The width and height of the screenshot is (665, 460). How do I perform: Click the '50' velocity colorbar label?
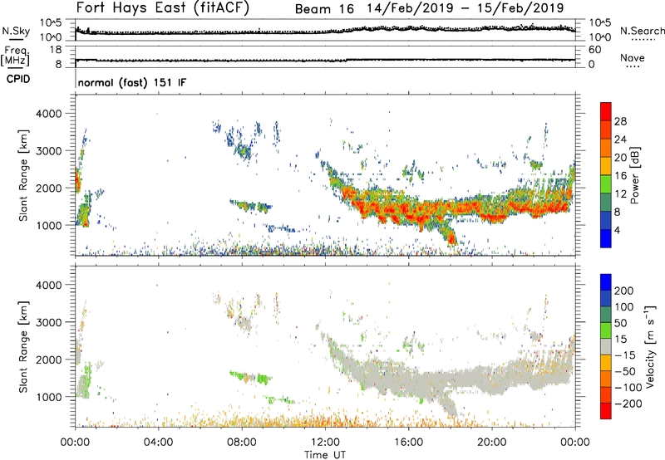coord(620,323)
